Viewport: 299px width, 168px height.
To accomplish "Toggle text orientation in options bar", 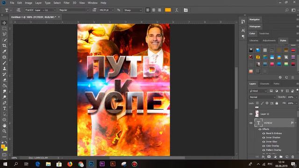I will (x=18, y=10).
